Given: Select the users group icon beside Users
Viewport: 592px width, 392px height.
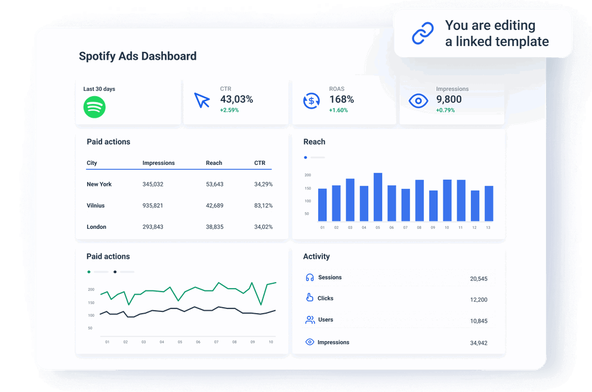Looking at the screenshot, I should click(x=310, y=320).
